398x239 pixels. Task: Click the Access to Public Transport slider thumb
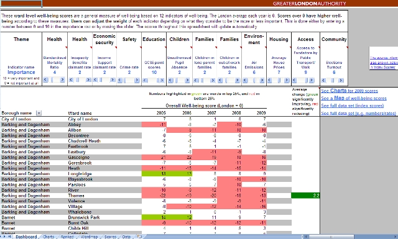coord(307,80)
